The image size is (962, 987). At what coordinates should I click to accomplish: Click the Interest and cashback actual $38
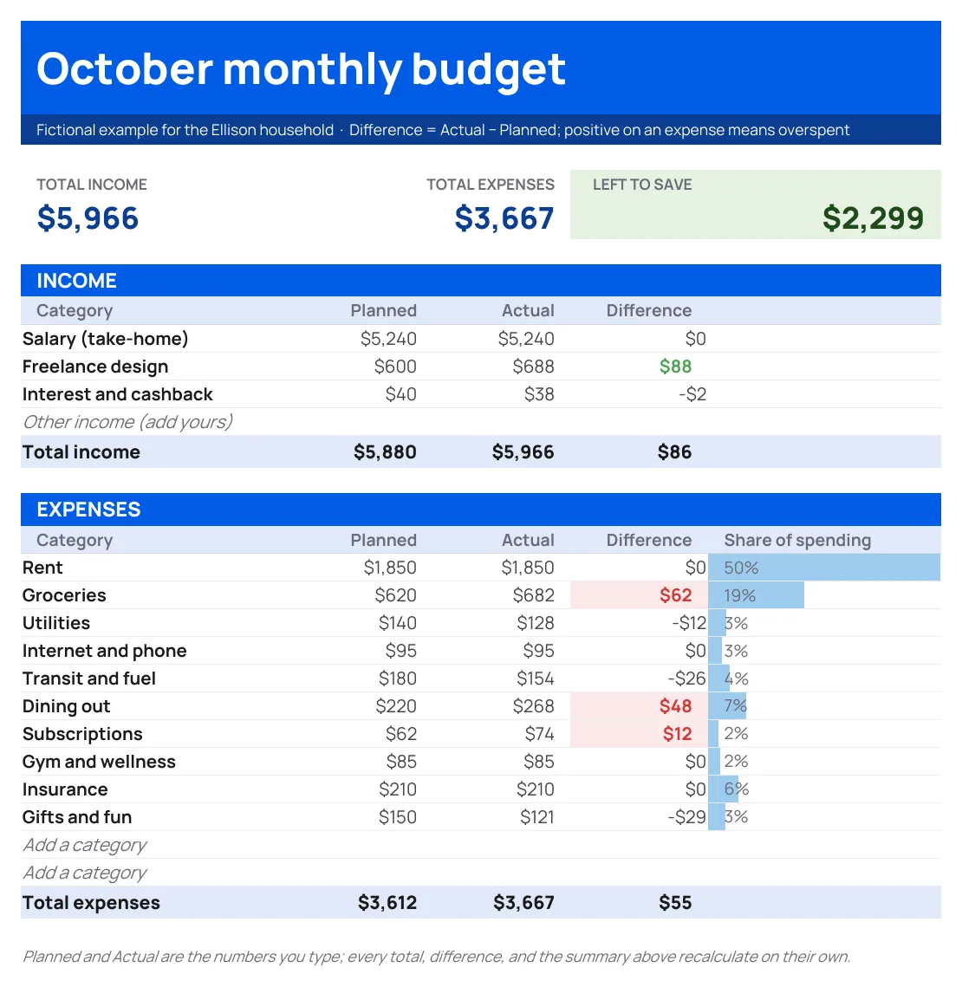[540, 394]
